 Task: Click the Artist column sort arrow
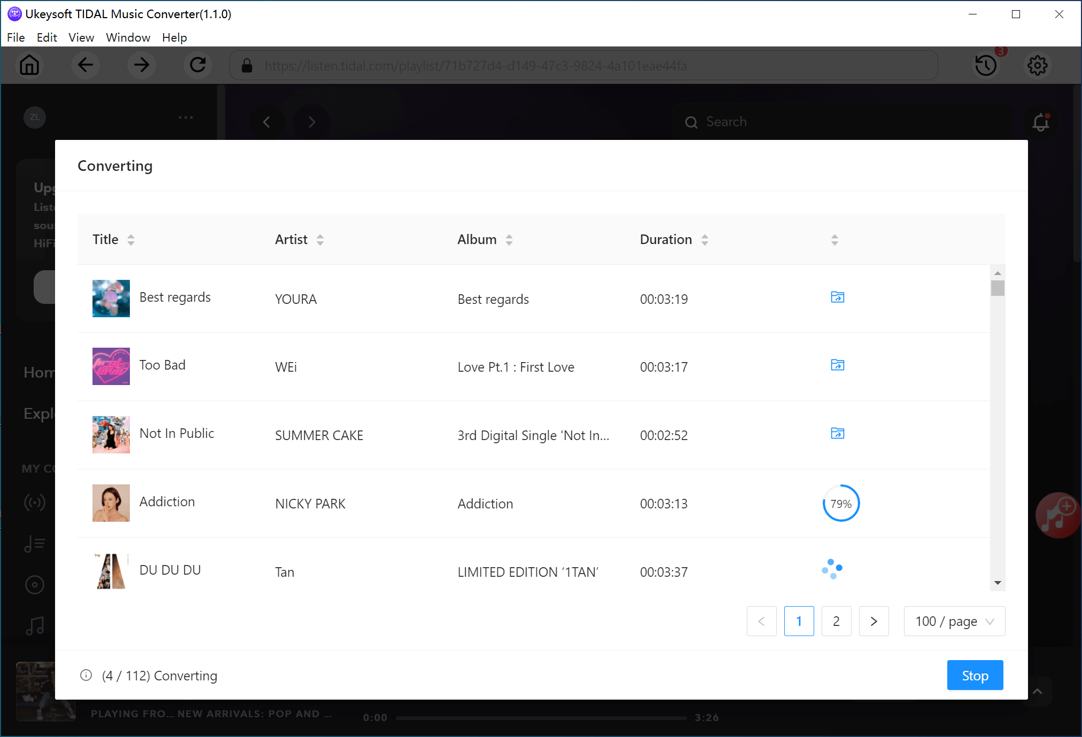[x=321, y=240]
